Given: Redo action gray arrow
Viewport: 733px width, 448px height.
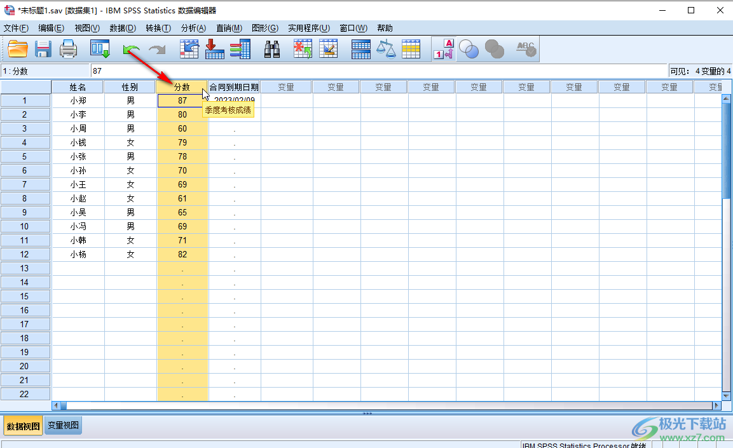Looking at the screenshot, I should [157, 49].
